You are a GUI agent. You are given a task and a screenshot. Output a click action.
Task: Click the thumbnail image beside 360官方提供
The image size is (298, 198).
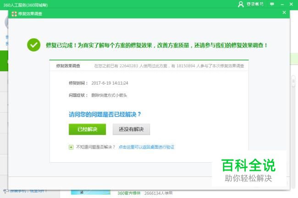(91, 193)
